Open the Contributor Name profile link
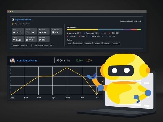The width and height of the screenshot is (163, 122). pyautogui.click(x=27, y=60)
